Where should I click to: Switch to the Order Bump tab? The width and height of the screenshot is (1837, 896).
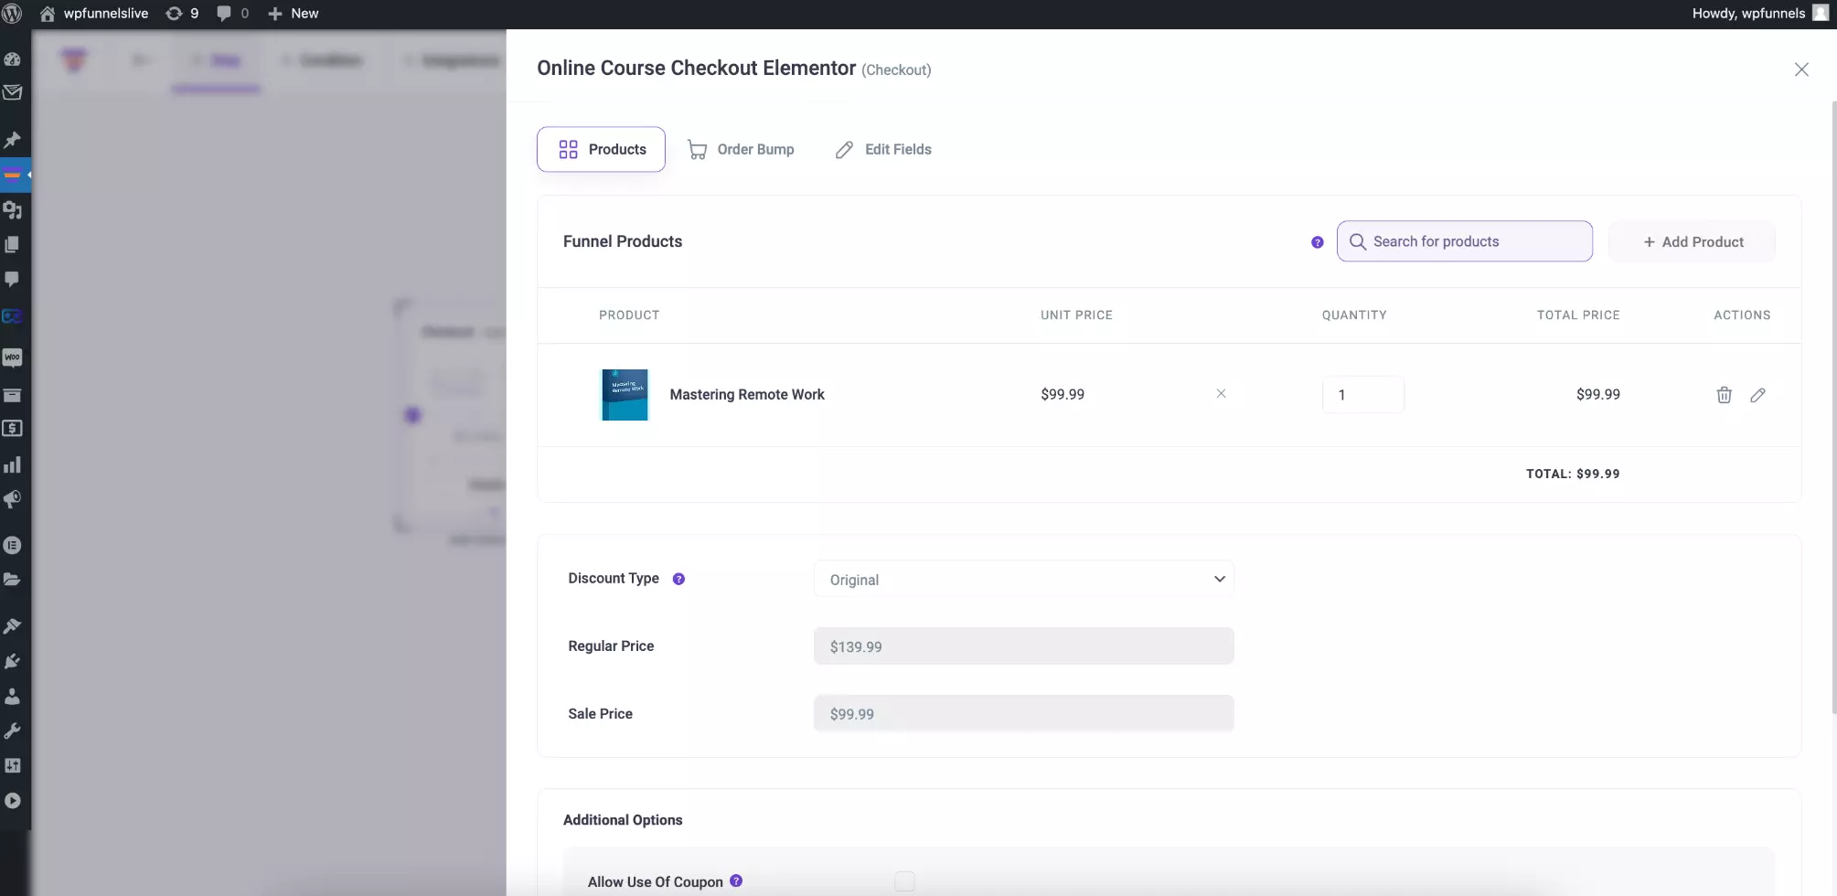pyautogui.click(x=741, y=149)
